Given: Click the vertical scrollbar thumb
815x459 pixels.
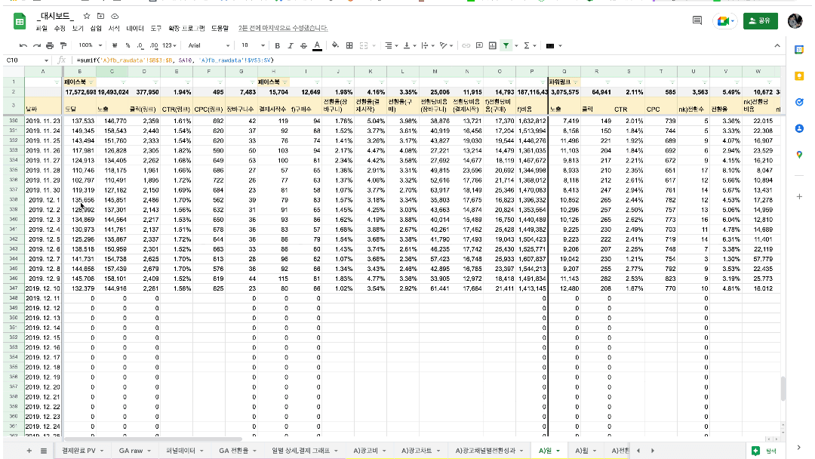Looking at the screenshot, I should click(783, 388).
